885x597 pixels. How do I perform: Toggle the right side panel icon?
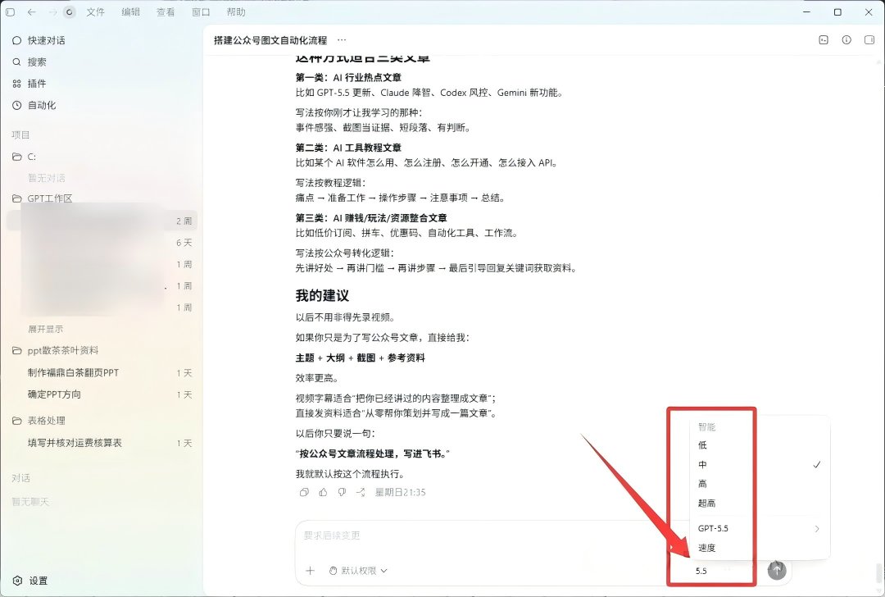click(x=869, y=40)
